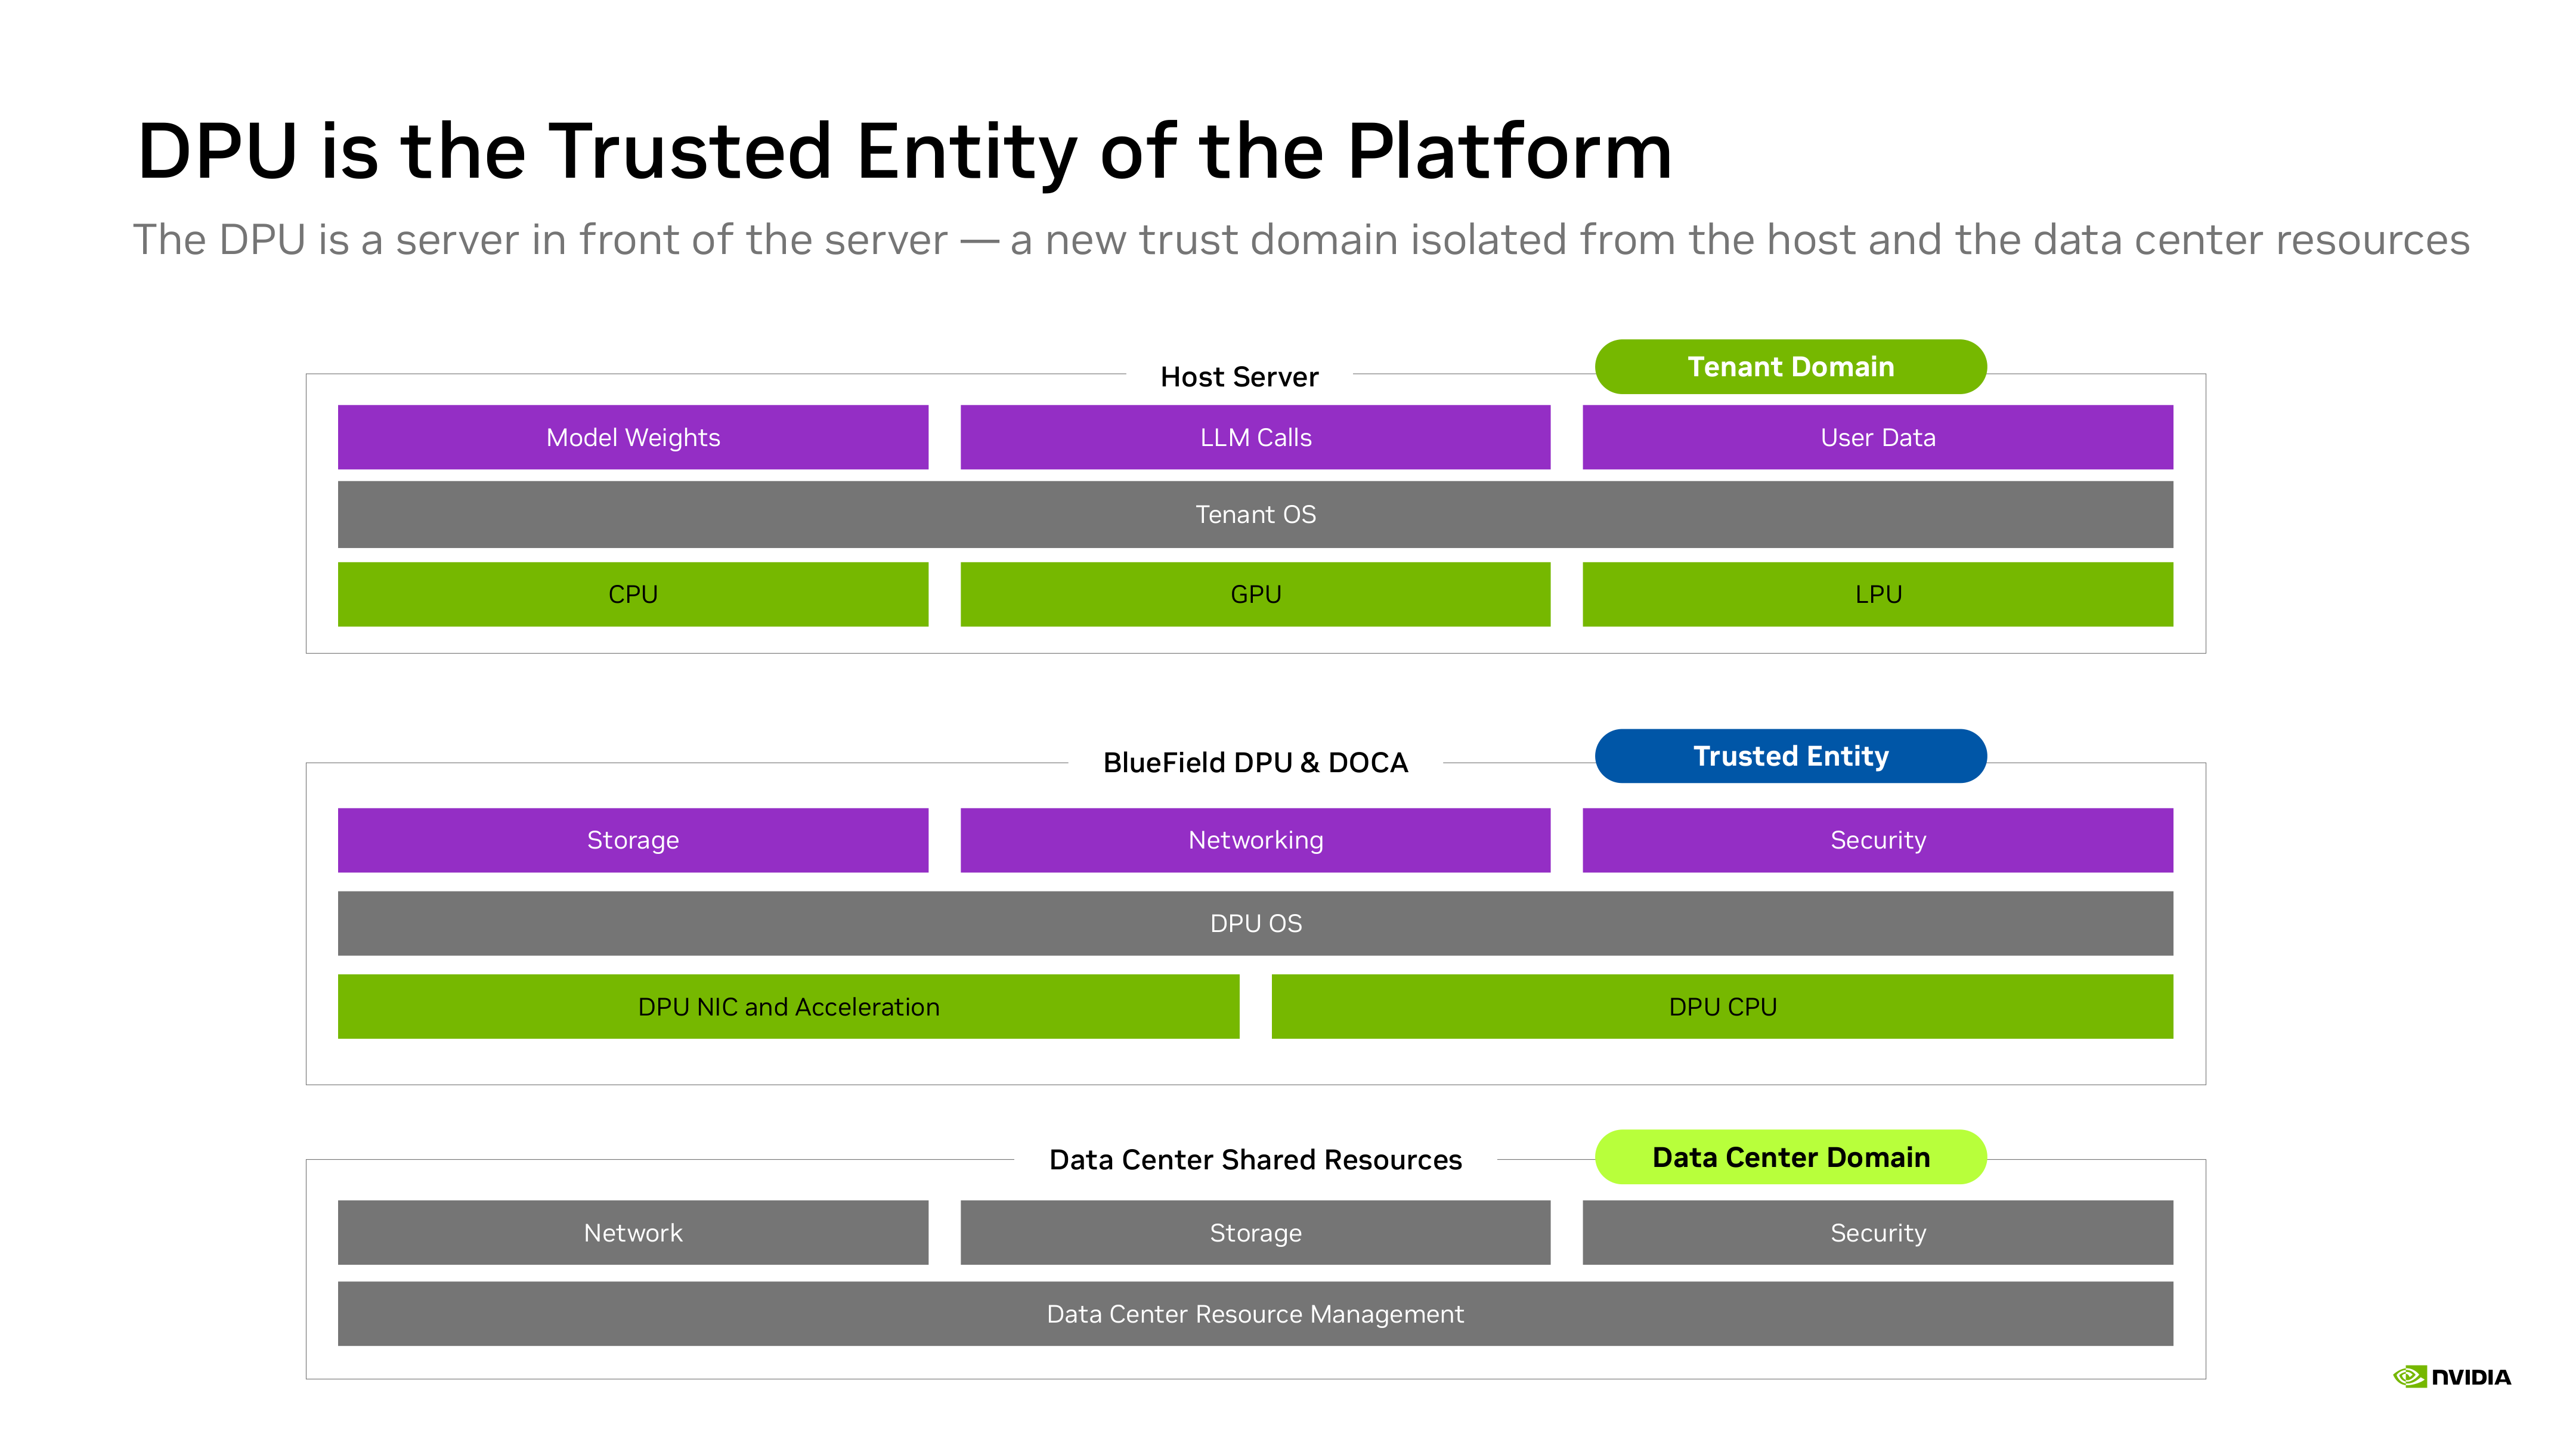This screenshot has width=2576, height=1449.
Task: Click the purple Storage block in BlueField DPU
Action: click(x=633, y=840)
